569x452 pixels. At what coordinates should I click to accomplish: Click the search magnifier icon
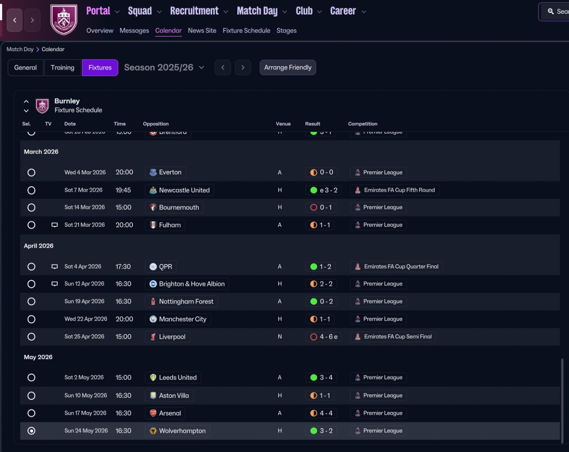tap(551, 12)
